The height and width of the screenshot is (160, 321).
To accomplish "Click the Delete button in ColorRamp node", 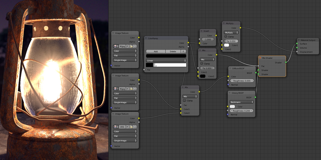I will [x=173, y=51].
